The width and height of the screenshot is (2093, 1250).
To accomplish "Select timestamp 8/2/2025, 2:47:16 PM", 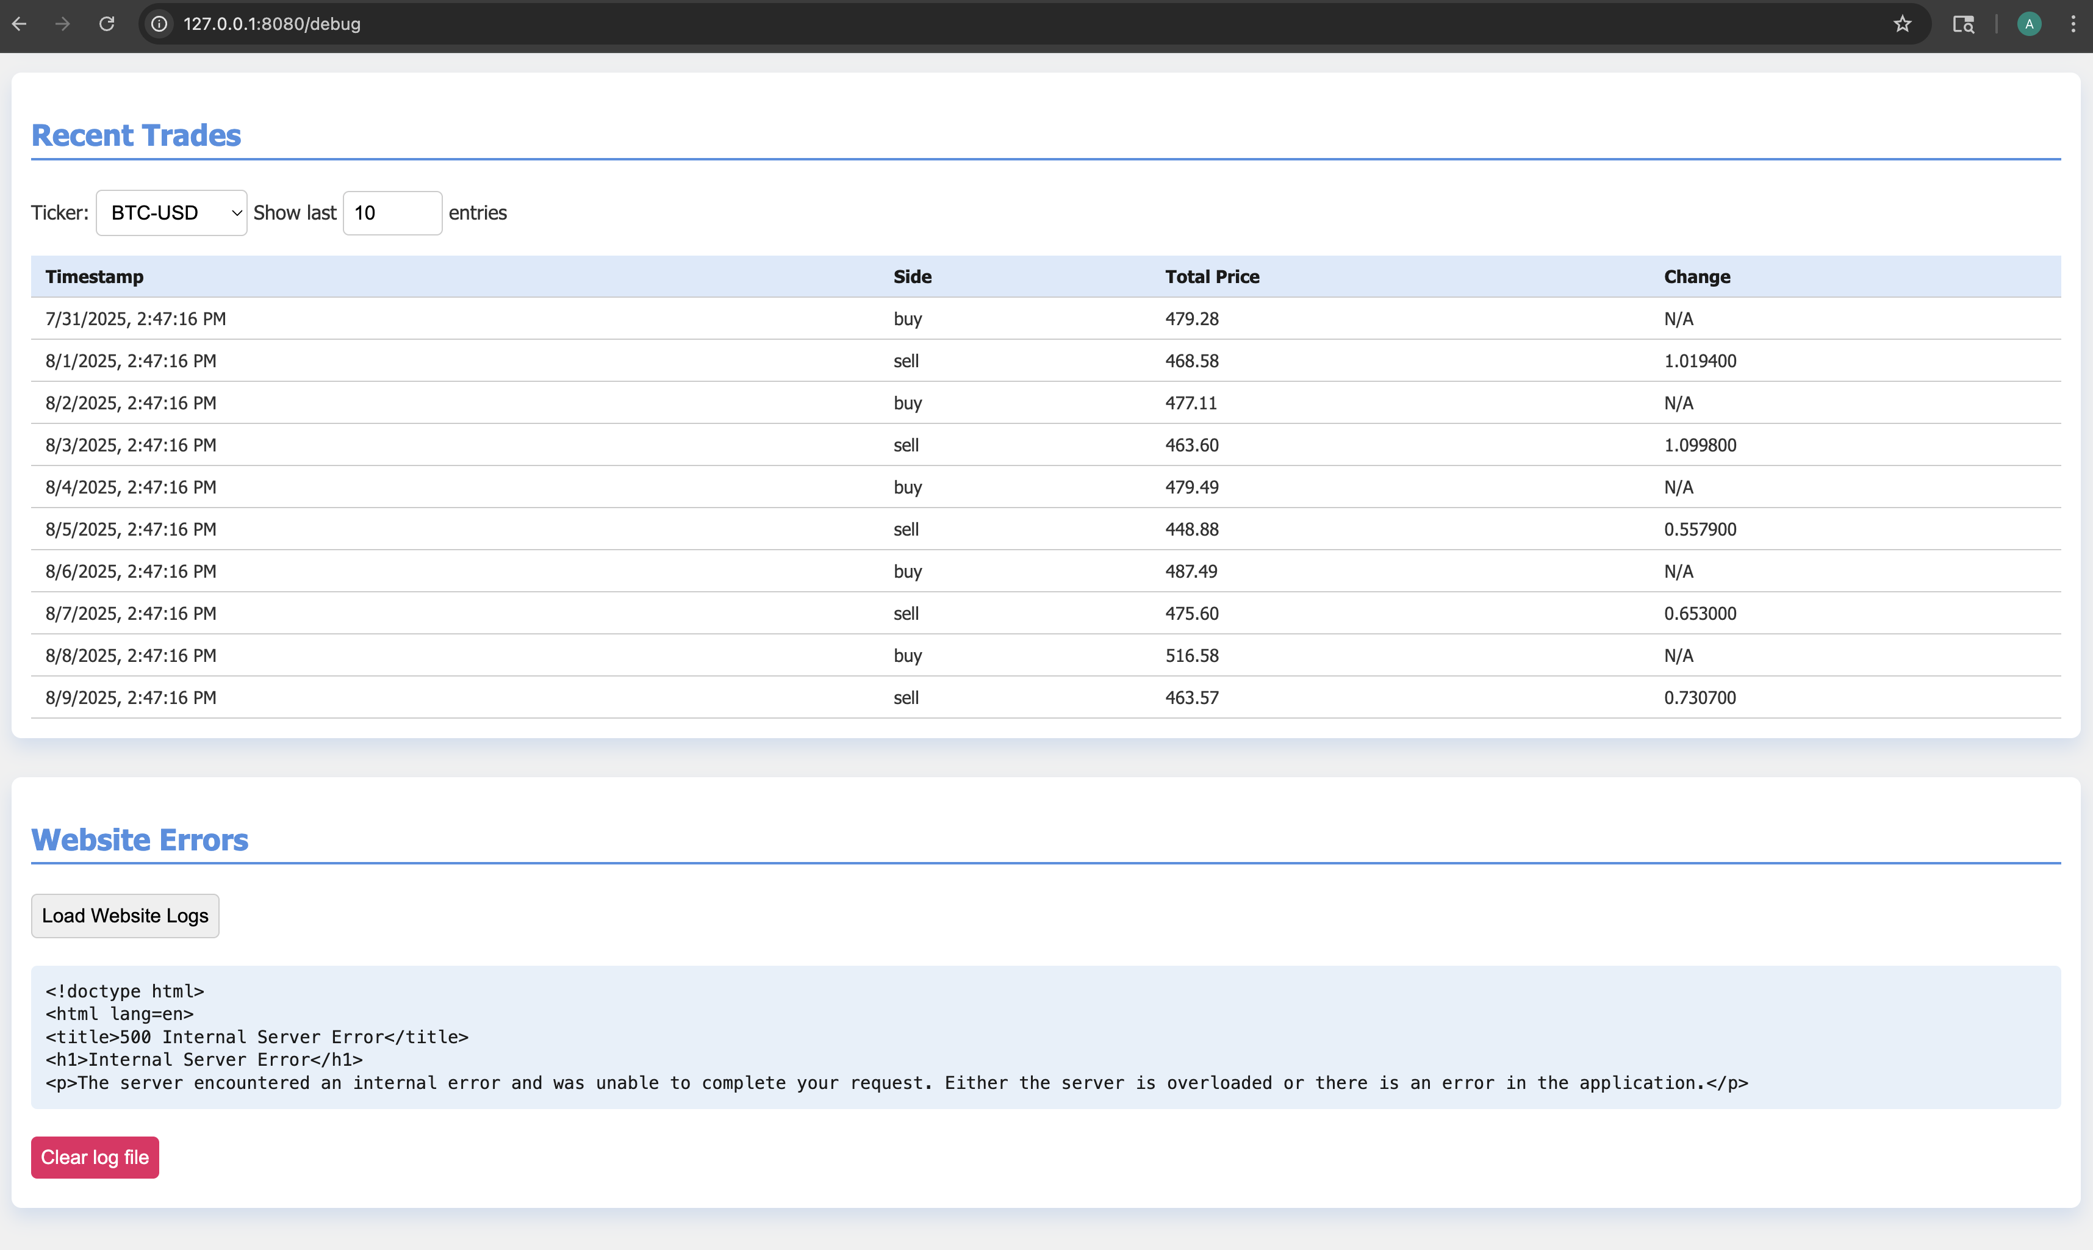I will coord(131,403).
